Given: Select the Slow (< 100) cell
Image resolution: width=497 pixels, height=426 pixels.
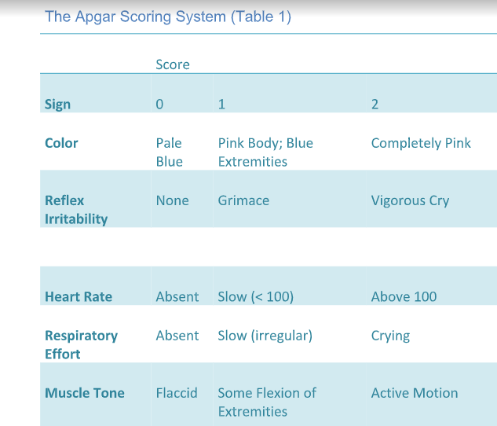Looking at the screenshot, I should 255,297.
